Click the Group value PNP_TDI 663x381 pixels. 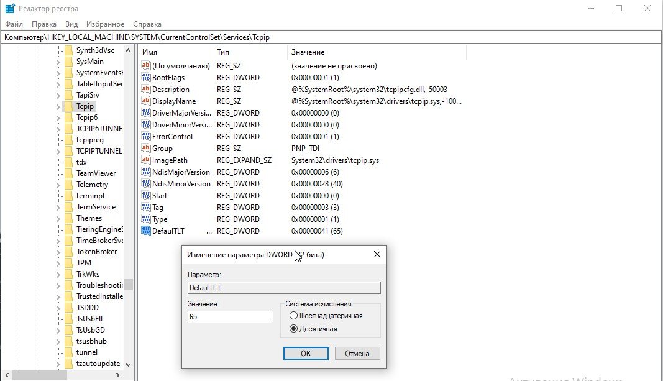click(305, 149)
